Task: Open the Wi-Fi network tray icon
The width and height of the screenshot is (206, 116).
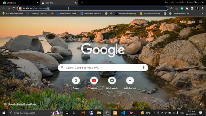Action: click(174, 113)
